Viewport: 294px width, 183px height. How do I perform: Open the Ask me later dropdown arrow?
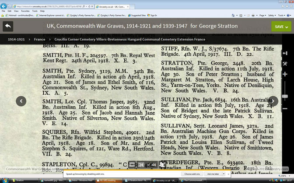tap(224, 174)
